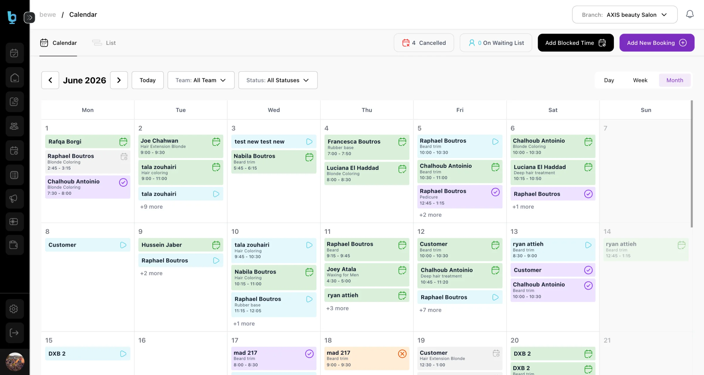Viewport: 704px width, 375px height.
Task: Click play icon on ryan attieh June 13
Action: [588, 245]
